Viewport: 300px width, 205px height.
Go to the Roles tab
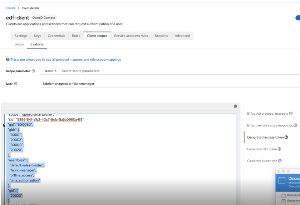76,36
